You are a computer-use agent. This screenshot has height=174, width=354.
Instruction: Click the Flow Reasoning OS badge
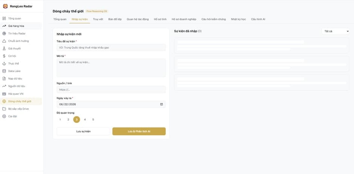tap(97, 11)
